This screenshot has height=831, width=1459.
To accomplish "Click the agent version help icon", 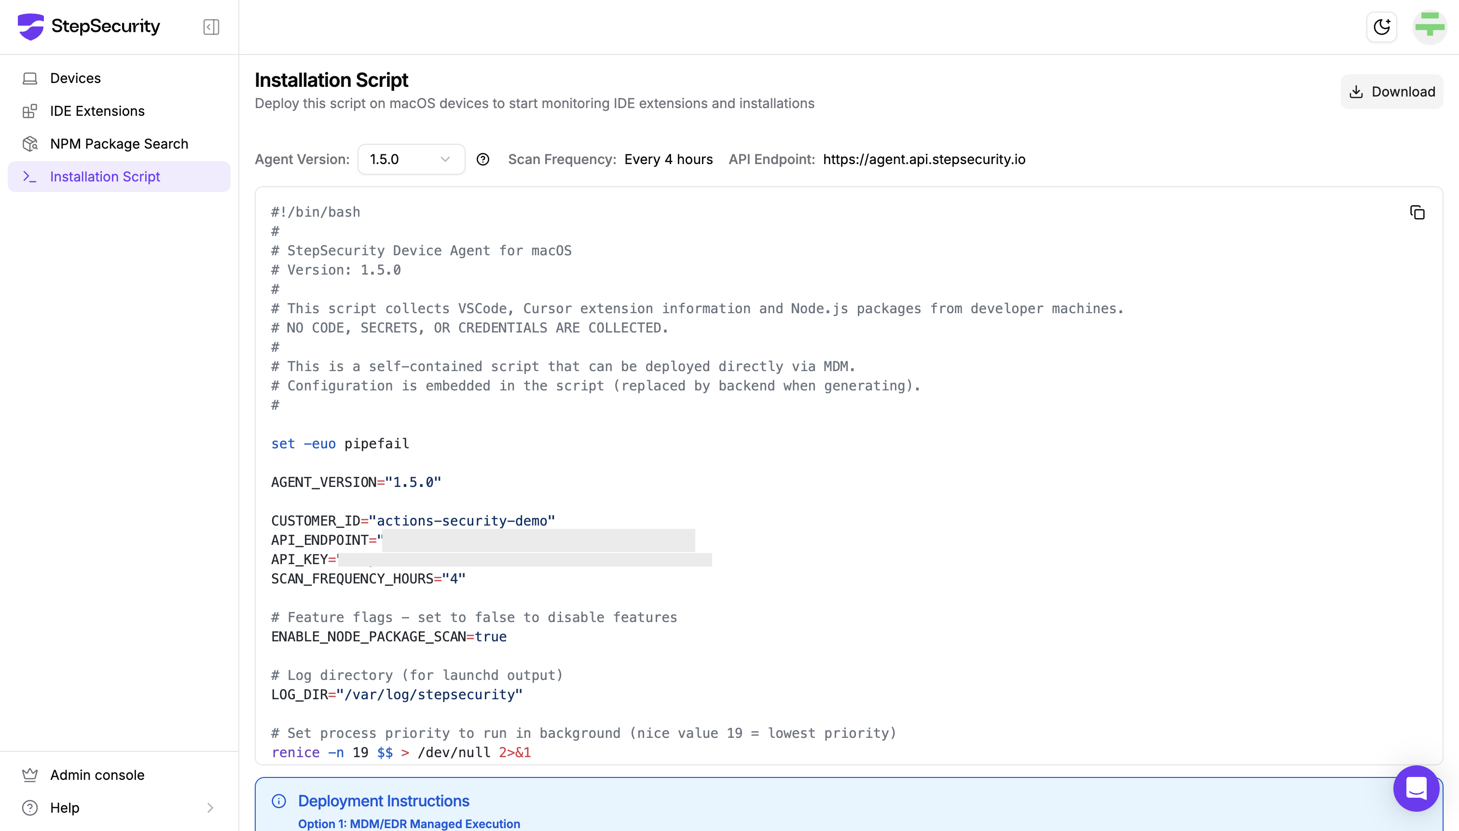I will 483,159.
